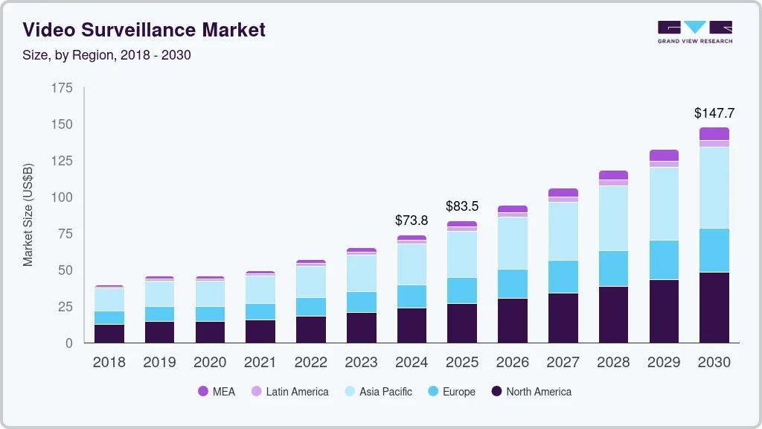Click the $147.7 total label
The height and width of the screenshot is (429, 762).
click(x=714, y=113)
